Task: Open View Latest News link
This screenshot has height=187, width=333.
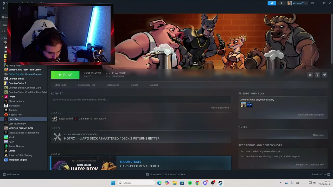Action: (x=220, y=108)
